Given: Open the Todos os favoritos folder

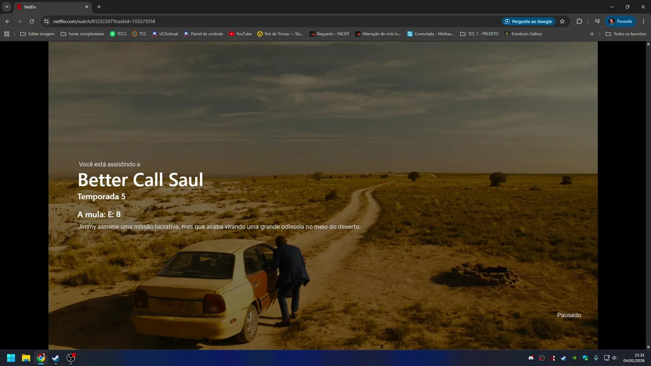Looking at the screenshot, I should [626, 34].
